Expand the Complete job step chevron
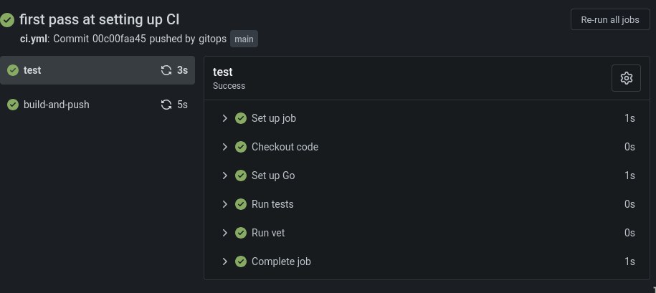 (x=224, y=261)
